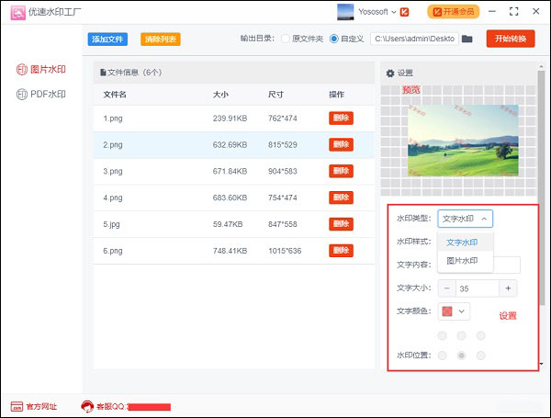551x418 pixels.
Task: Click the red badge icon beside Yososoft
Action: point(404,12)
